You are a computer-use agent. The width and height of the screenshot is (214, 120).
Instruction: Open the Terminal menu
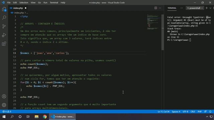[54, 3]
